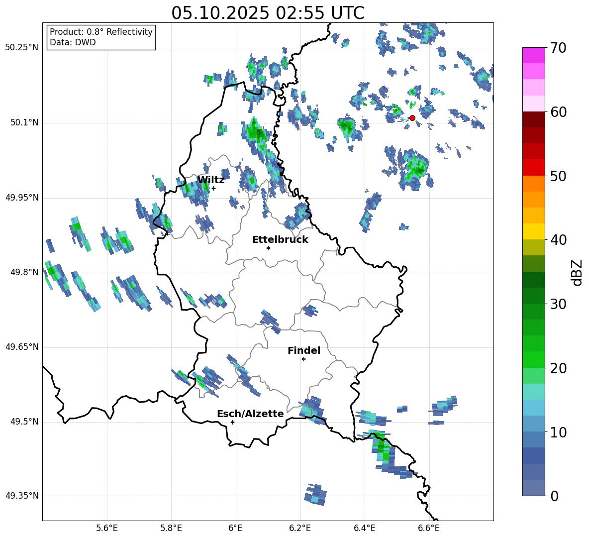Click the dBZ colorbar axis label
Screen dimensions: 589x538
pos(578,272)
